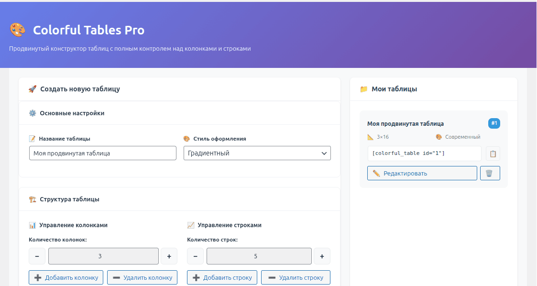Click the palette logo icon in header
The height and width of the screenshot is (286, 537).
coord(17,30)
